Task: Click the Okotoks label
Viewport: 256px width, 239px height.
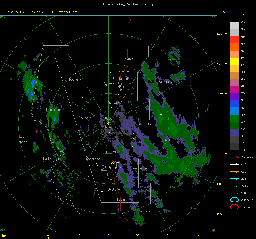Action: click(114, 190)
